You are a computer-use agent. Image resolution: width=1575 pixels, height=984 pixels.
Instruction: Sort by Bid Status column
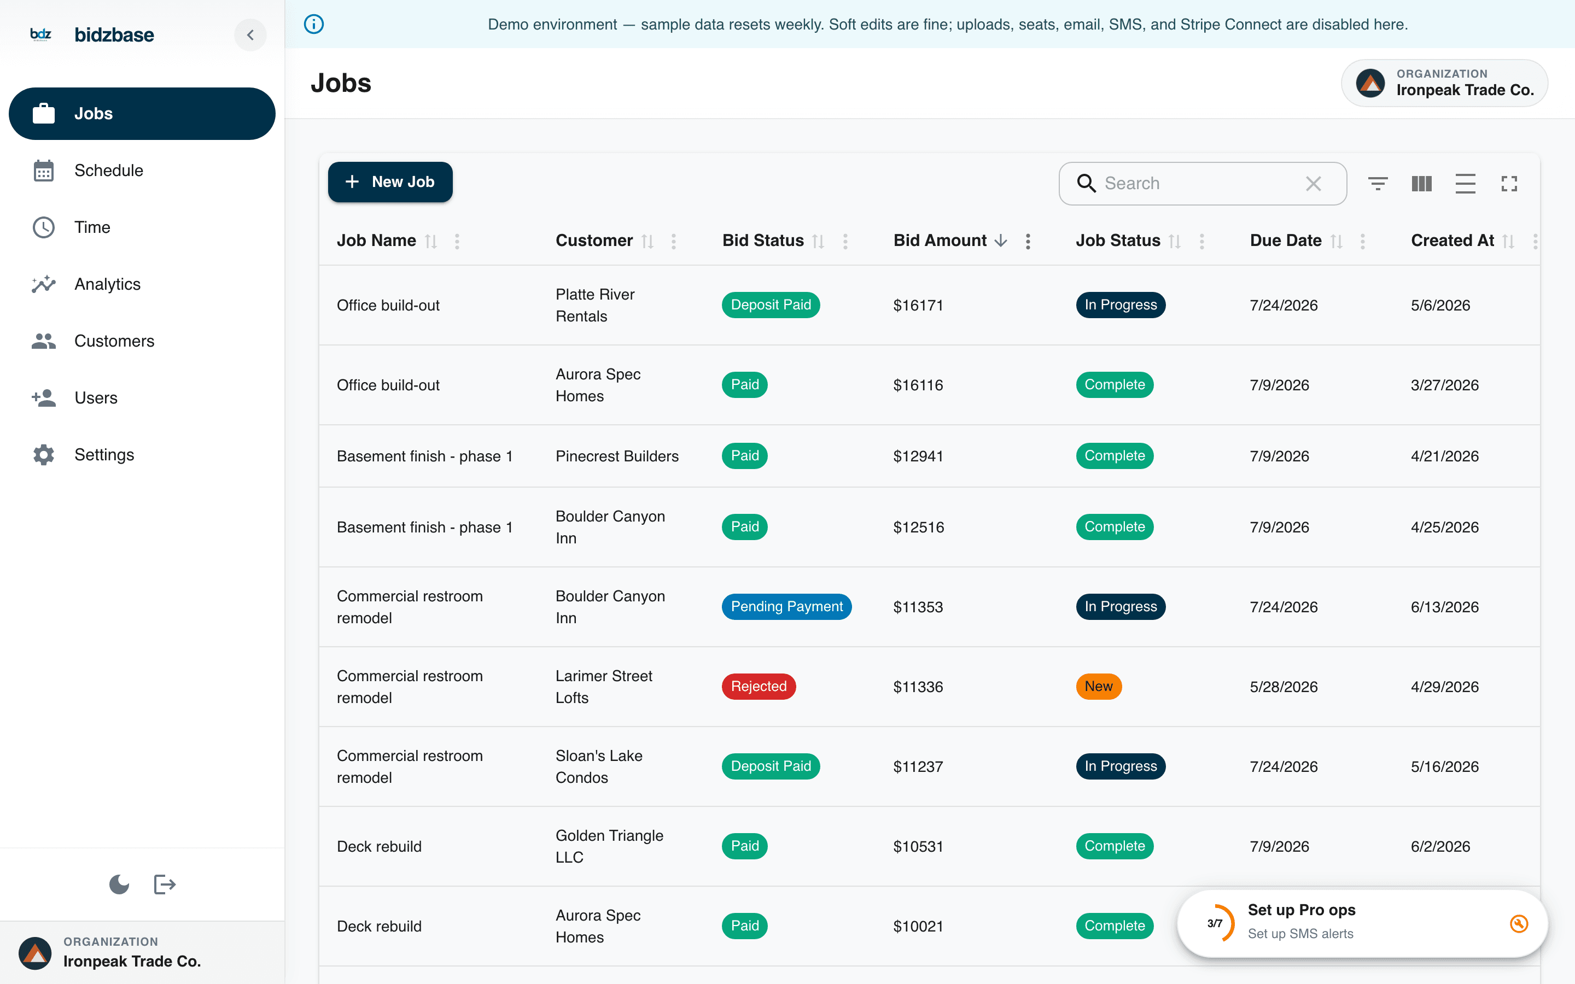819,242
